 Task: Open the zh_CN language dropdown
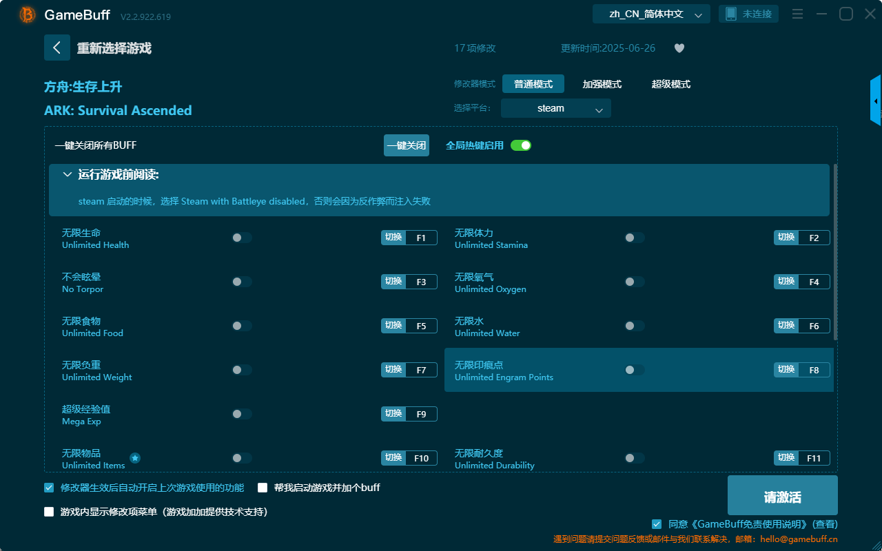(651, 14)
